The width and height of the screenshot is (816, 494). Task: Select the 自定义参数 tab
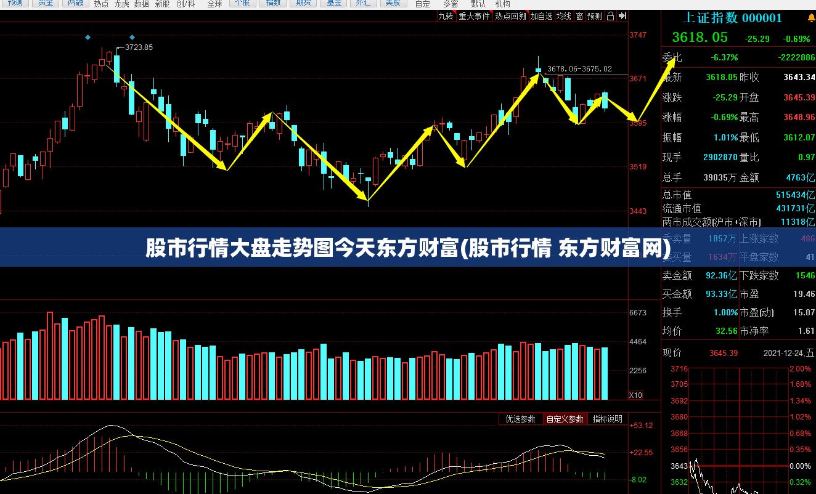[x=565, y=419]
